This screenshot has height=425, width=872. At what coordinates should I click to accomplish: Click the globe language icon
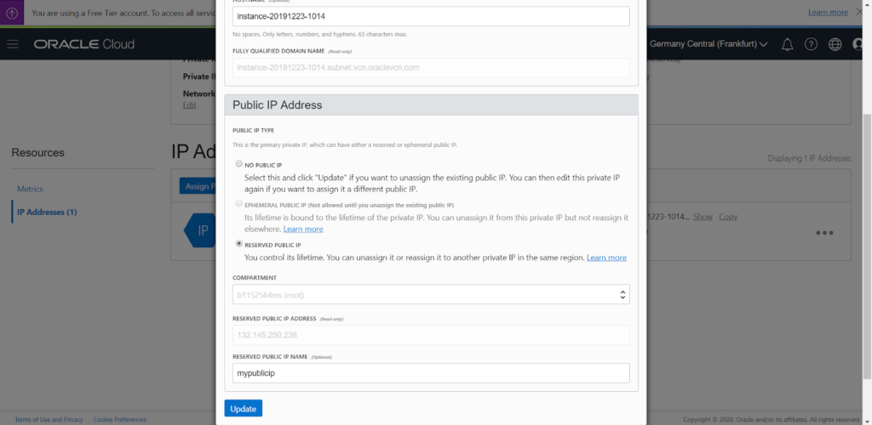click(x=835, y=44)
